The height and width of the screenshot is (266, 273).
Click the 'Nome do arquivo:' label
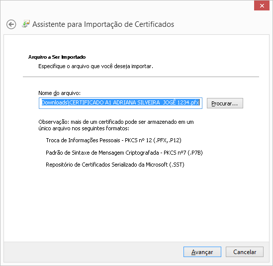coord(59,93)
